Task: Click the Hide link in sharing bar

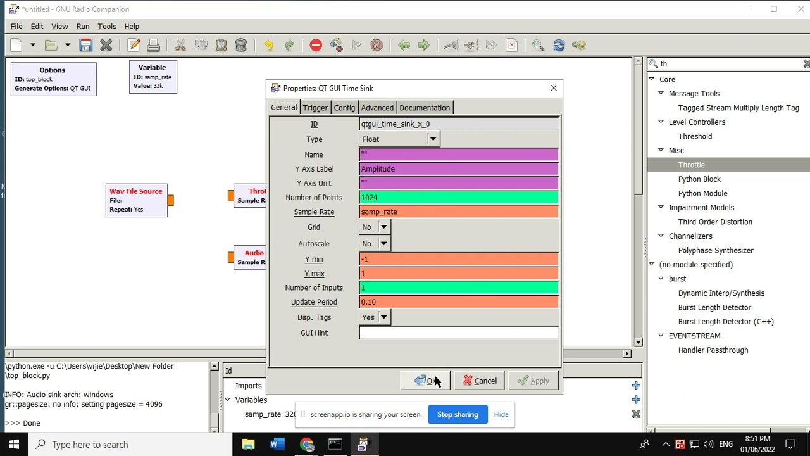Action: tap(501, 414)
